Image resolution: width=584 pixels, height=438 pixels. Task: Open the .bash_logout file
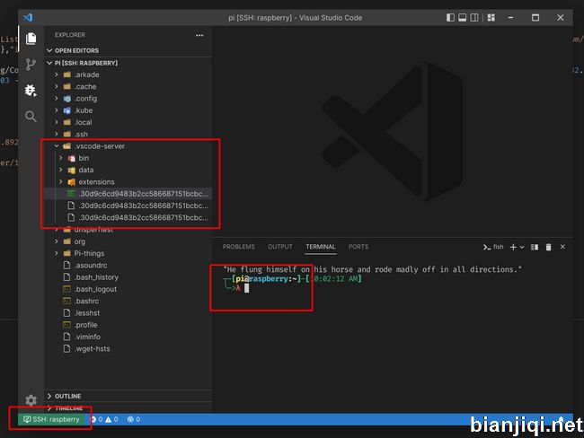[x=128, y=289]
